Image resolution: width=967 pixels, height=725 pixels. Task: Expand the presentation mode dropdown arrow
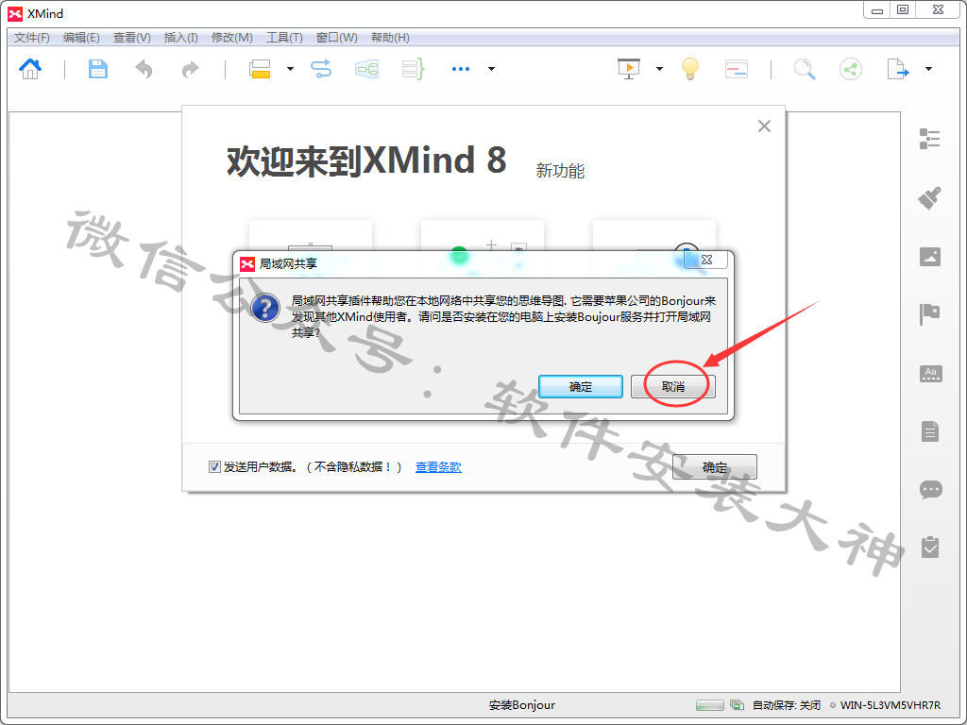click(659, 69)
